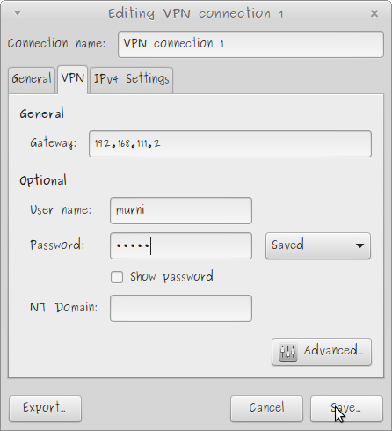The image size is (392, 431).
Task: Open the Saved password storage dropdown
Action: tap(318, 245)
